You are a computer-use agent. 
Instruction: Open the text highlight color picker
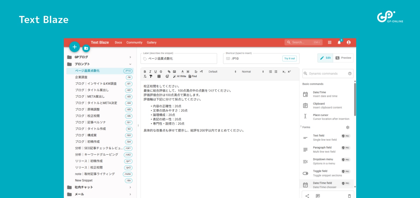[x=188, y=72]
